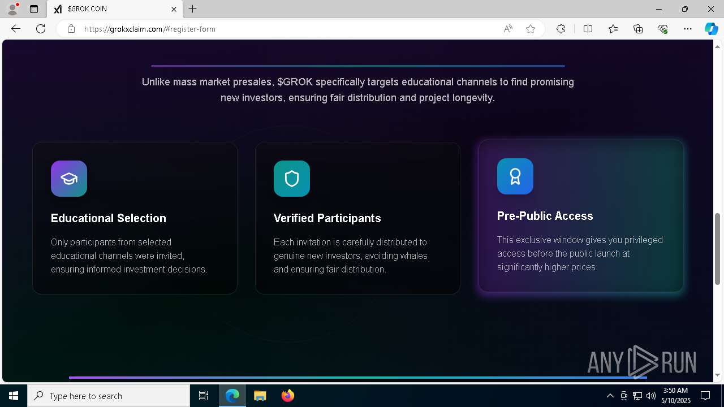Open Task View on the taskbar
The width and height of the screenshot is (724, 407).
(x=204, y=396)
